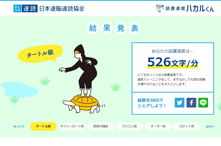This screenshot has width=221, height=146.
Task: Click the 日本速脳速読協会 header link
Action: (x=62, y=9)
